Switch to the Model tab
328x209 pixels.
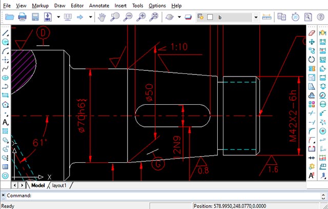pos(38,185)
